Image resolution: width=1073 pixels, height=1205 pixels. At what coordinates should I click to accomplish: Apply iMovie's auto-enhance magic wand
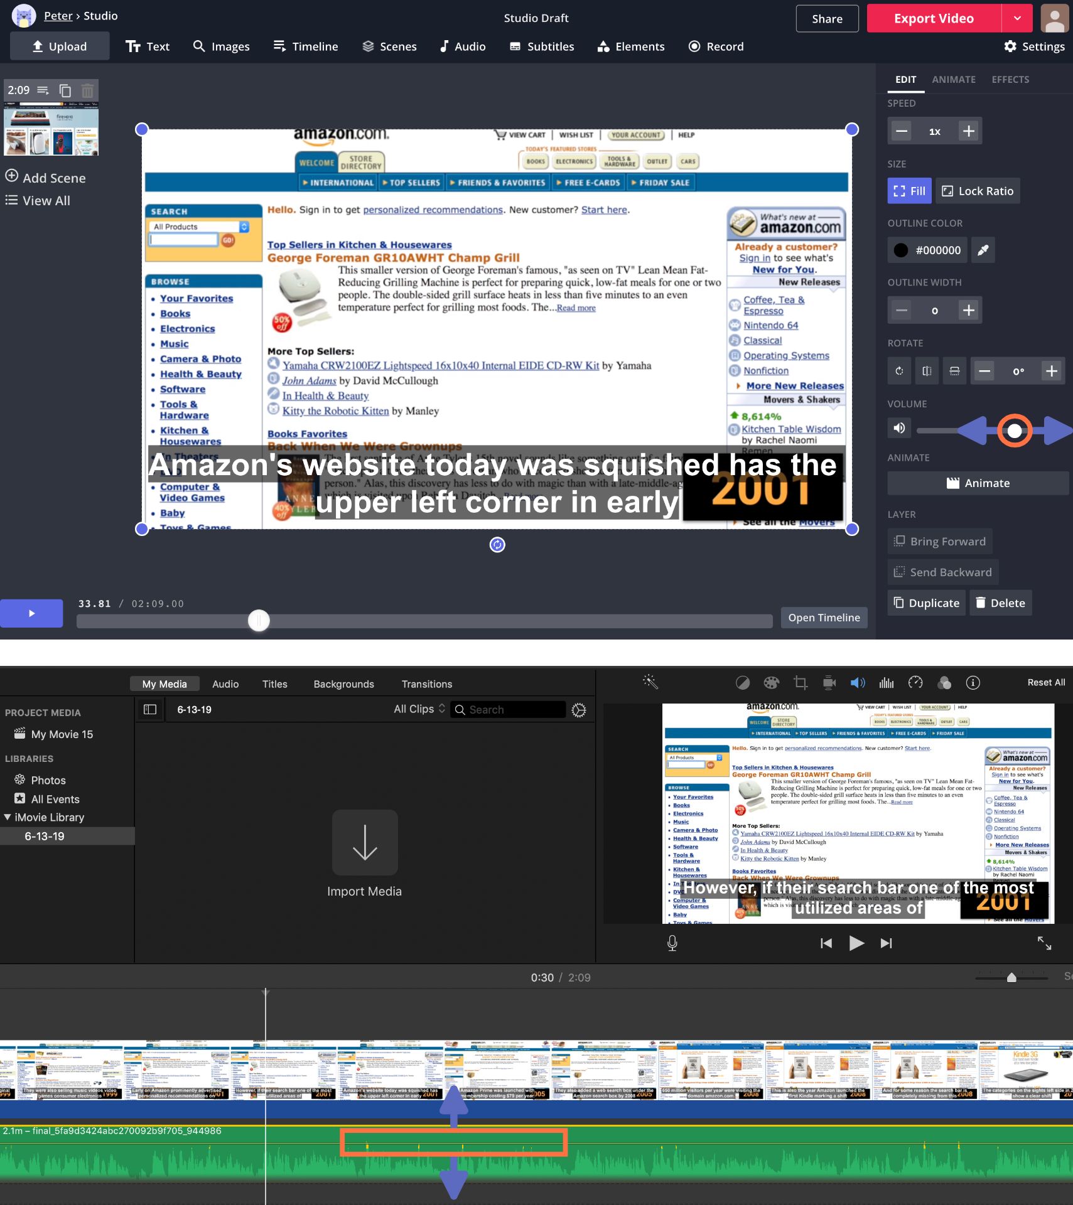650,682
